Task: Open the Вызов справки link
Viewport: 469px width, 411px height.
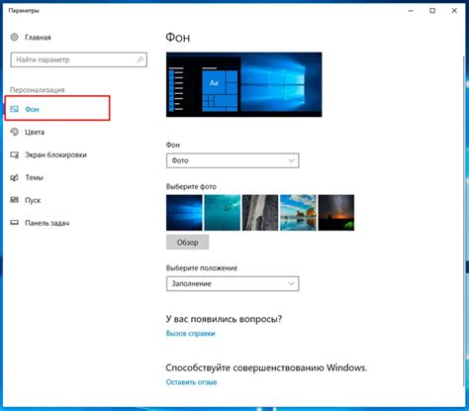Action: coord(190,334)
